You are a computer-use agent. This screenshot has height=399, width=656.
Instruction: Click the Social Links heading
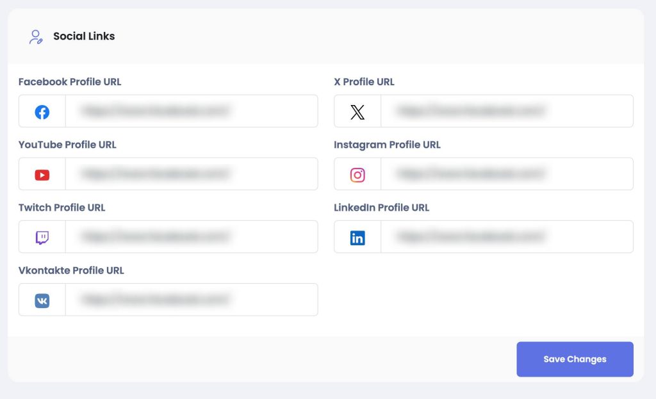(84, 37)
